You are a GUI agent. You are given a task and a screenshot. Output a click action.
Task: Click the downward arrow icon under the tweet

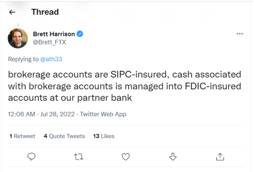pyautogui.click(x=173, y=156)
